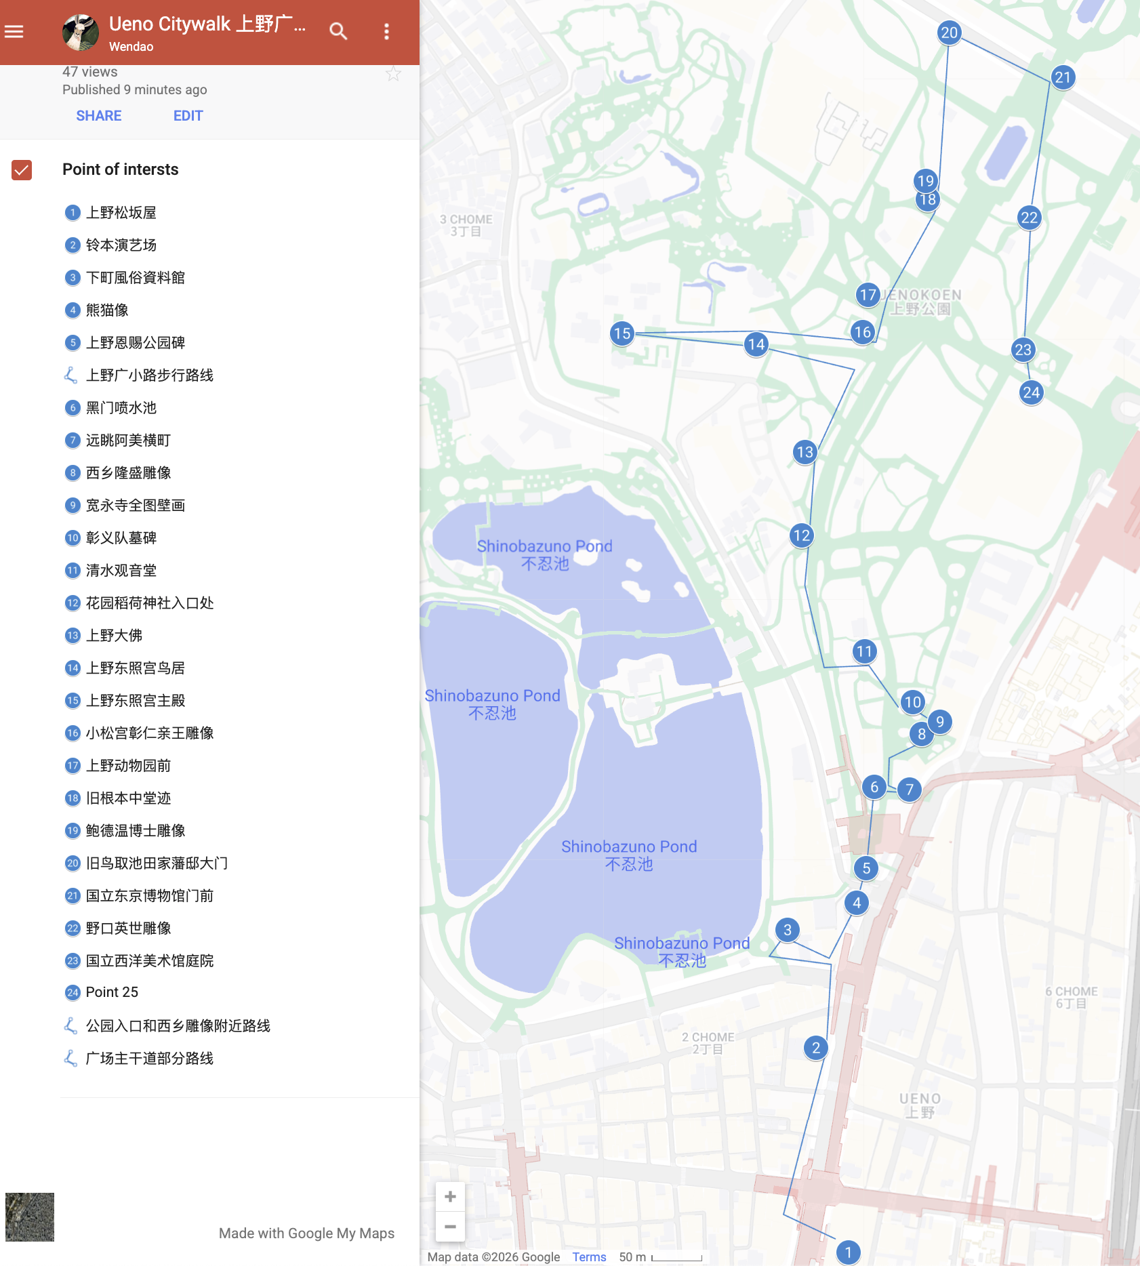Click the Wendao author avatar
This screenshot has width=1140, height=1266.
coord(81,32)
